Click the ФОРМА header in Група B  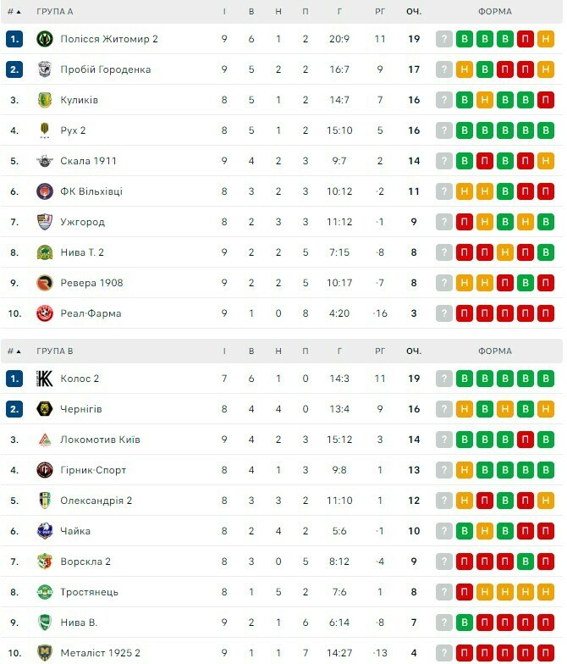tap(494, 351)
